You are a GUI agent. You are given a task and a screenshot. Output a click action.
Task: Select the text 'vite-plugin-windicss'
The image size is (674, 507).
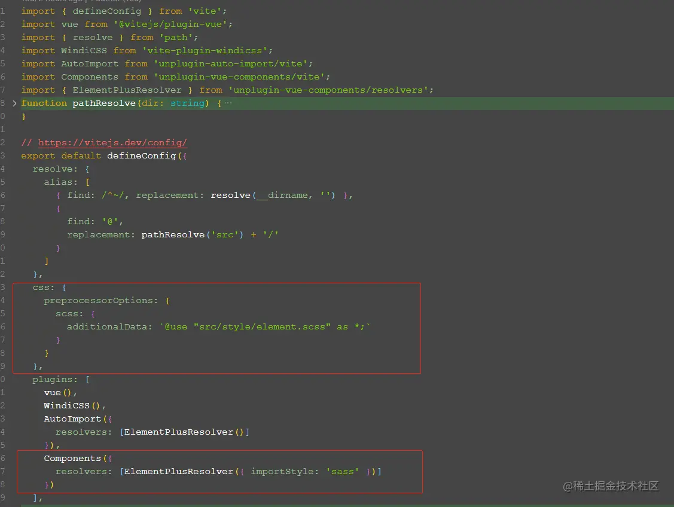click(x=205, y=51)
